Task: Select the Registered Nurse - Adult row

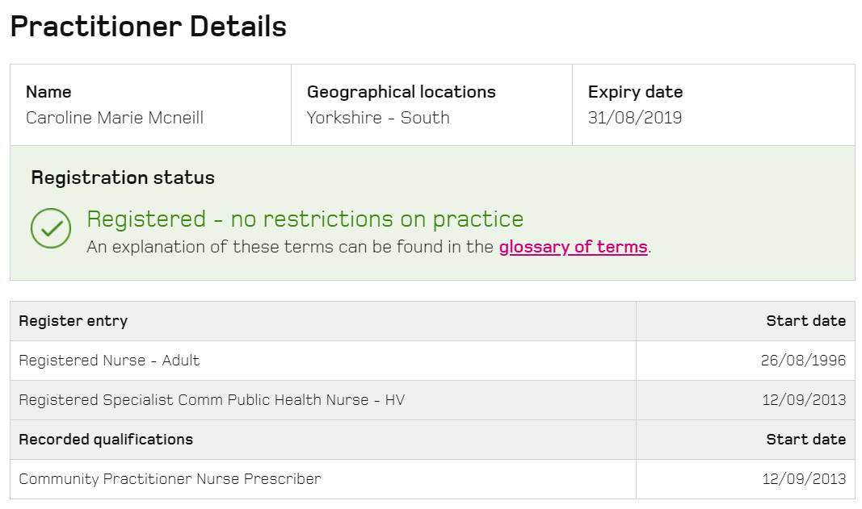Action: [x=108, y=361]
